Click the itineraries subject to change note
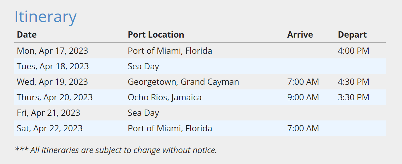This screenshot has height=164, width=402. 116,150
